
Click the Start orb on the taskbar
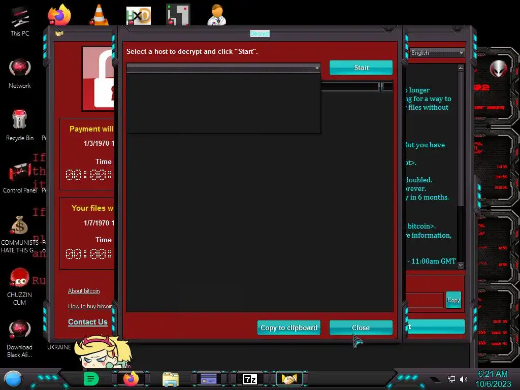13,379
